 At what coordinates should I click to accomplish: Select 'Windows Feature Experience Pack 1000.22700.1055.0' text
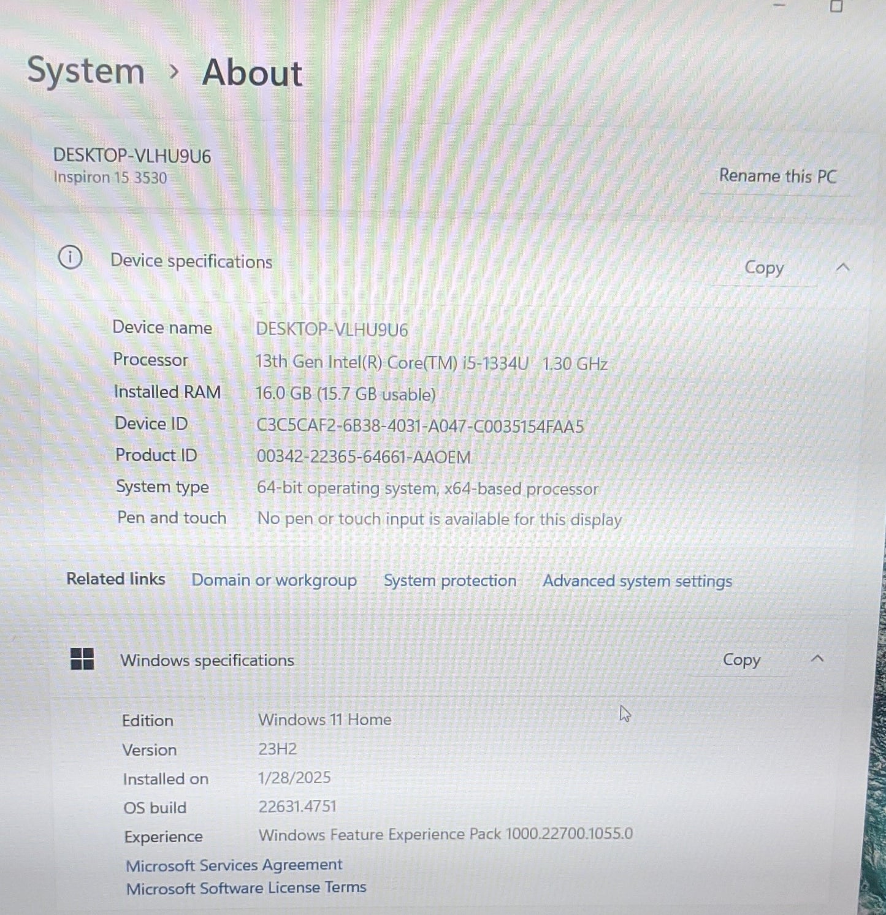(446, 835)
